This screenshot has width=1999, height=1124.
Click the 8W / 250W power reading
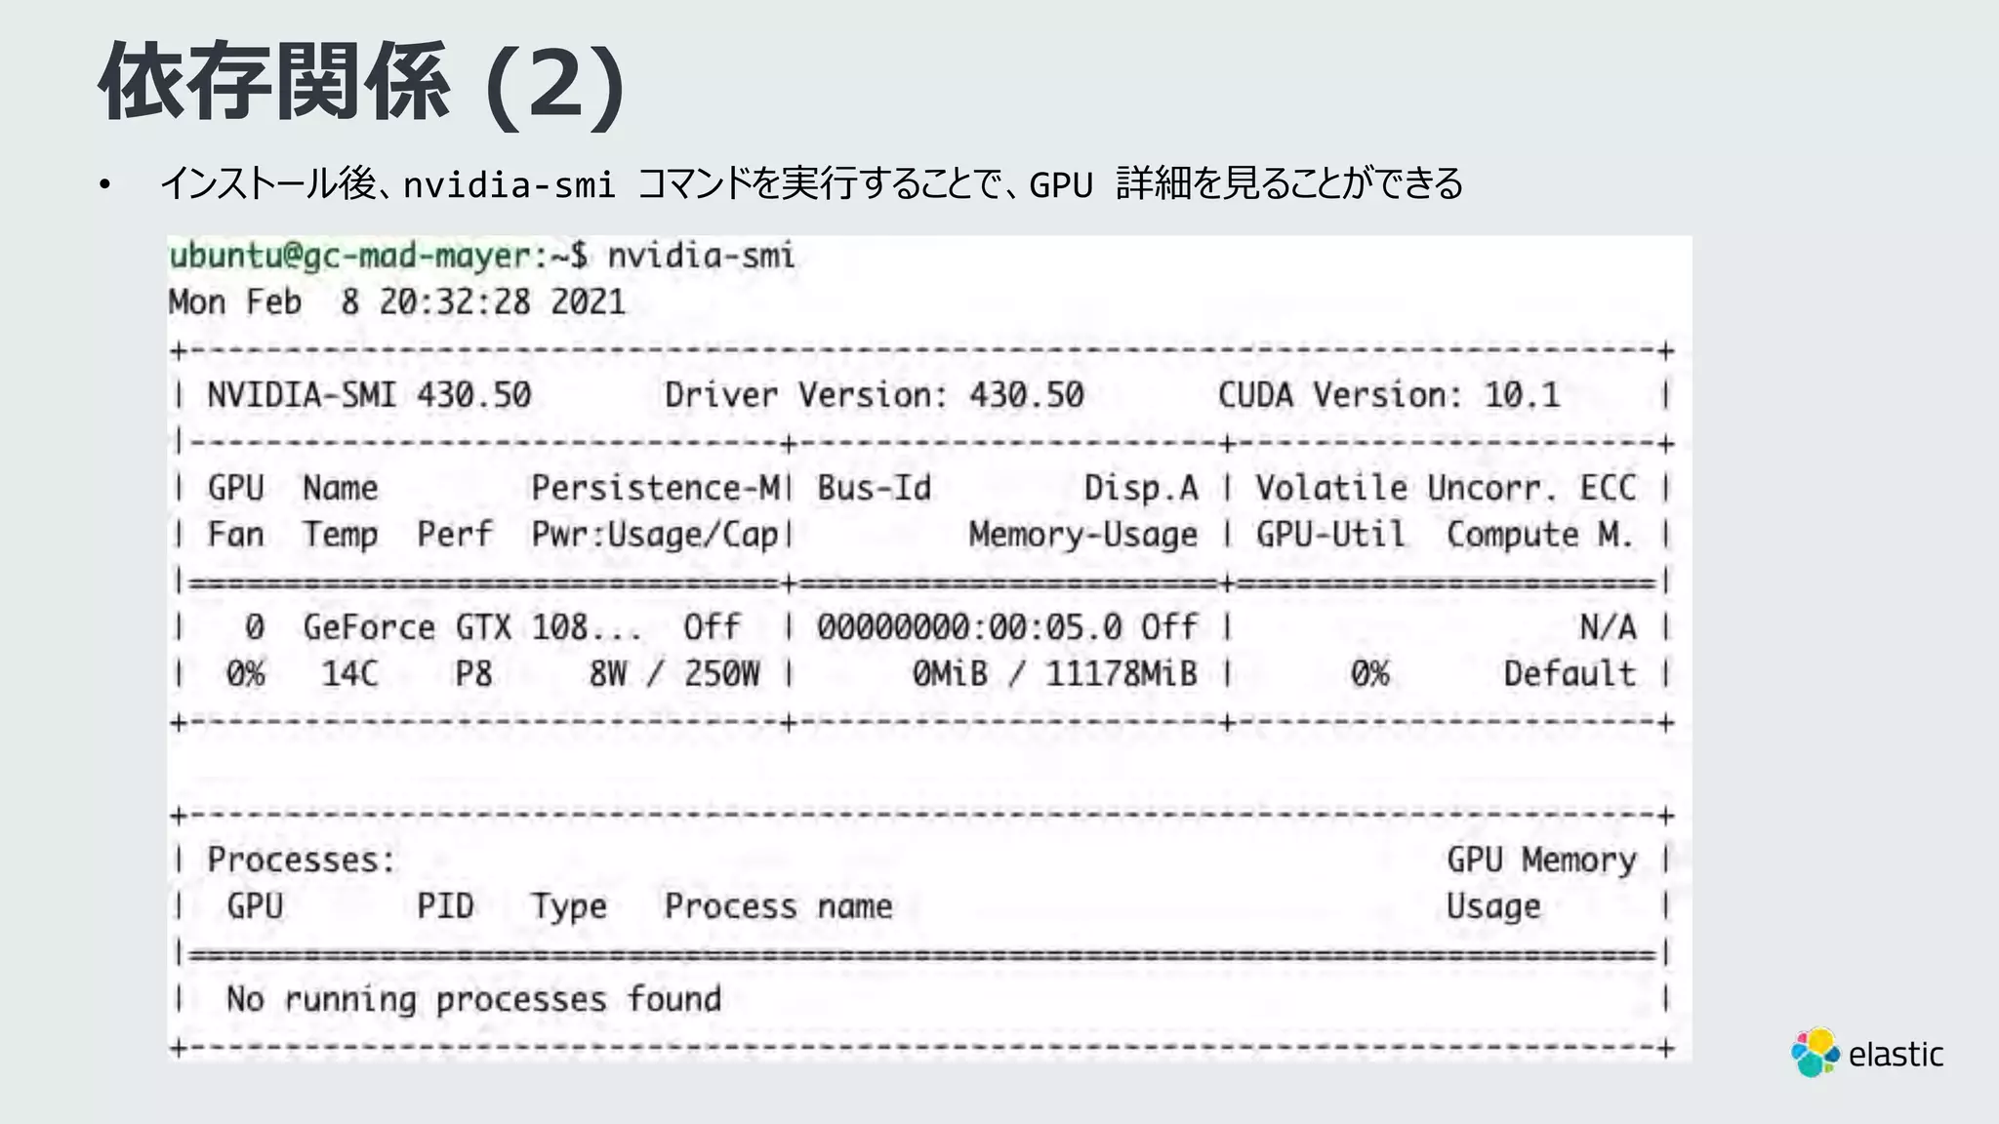(673, 674)
